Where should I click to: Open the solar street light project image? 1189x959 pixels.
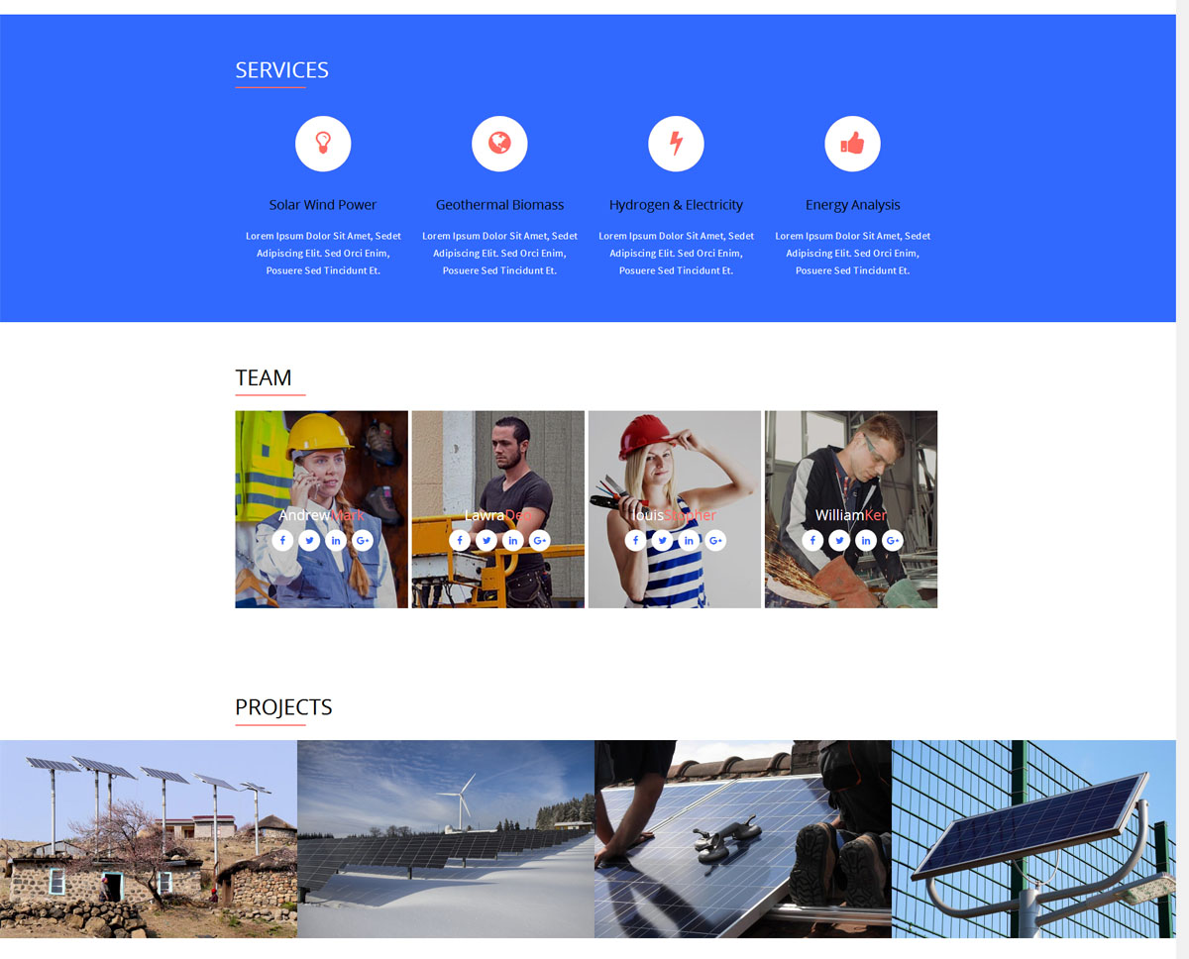[1033, 839]
